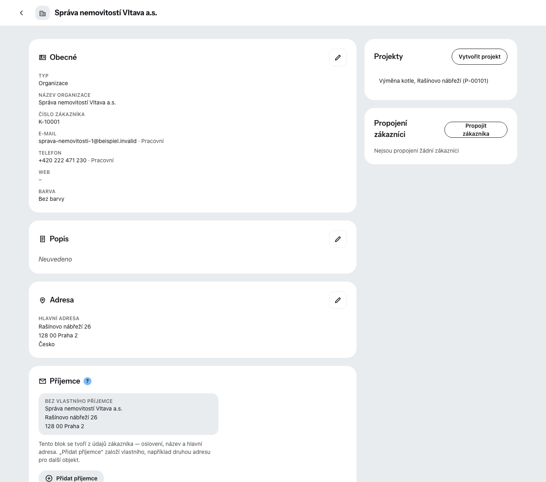Click the ID card icon beside Obecné
The width and height of the screenshot is (546, 482).
pyautogui.click(x=42, y=57)
